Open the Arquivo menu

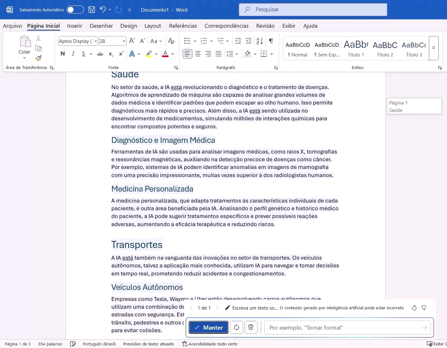point(12,26)
